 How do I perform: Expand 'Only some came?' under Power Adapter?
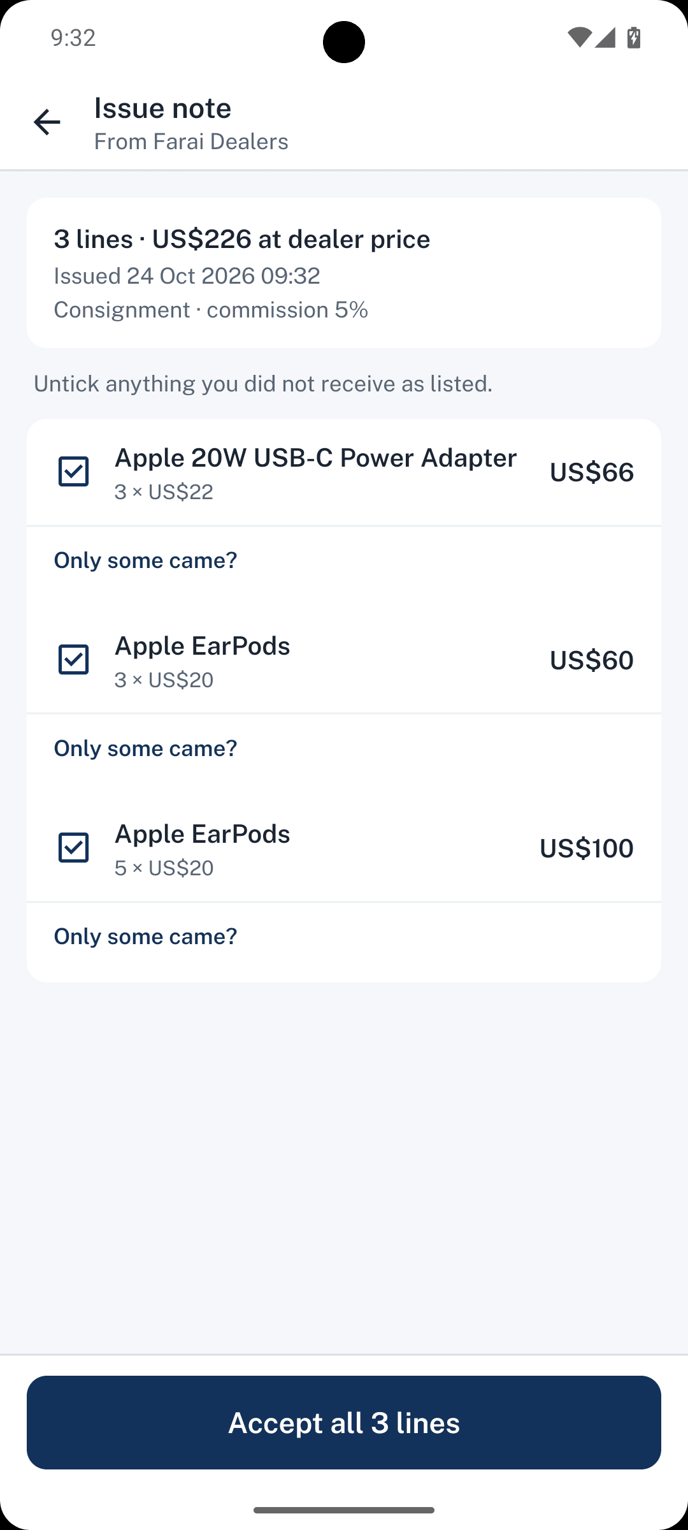[x=145, y=560]
